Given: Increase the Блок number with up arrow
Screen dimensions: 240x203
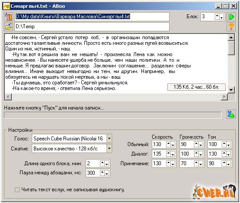Looking at the screenshot, I should (x=217, y=17).
